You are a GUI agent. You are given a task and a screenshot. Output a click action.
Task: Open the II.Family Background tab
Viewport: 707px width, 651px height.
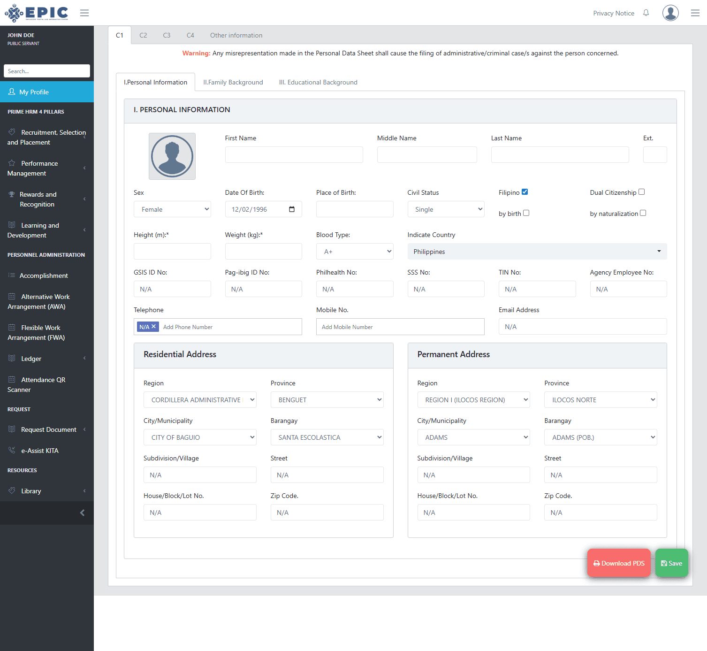233,82
